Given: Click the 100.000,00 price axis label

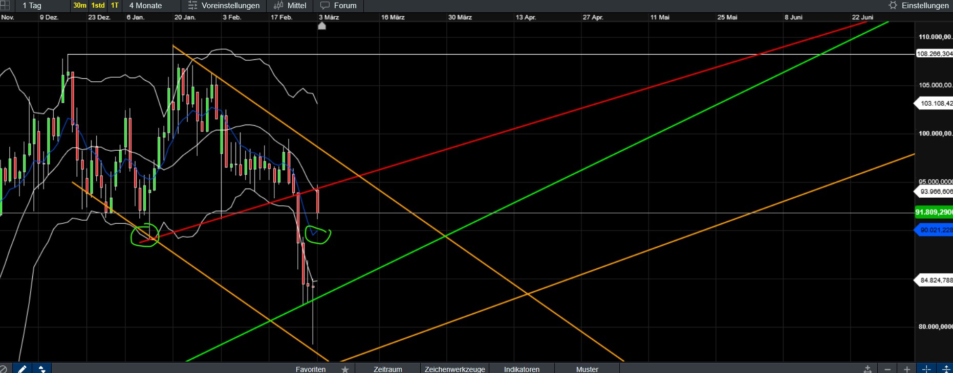Looking at the screenshot, I should tap(936, 133).
